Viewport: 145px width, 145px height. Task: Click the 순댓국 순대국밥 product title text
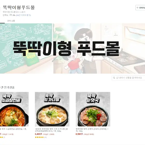[92, 130]
